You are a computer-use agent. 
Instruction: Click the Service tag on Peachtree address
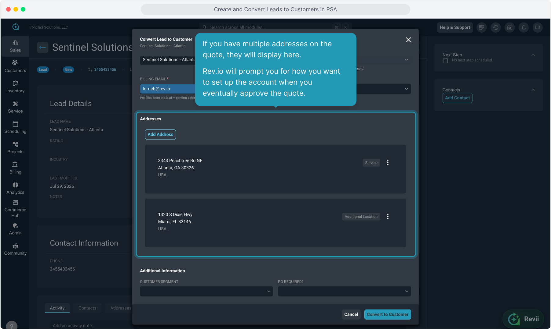click(371, 163)
